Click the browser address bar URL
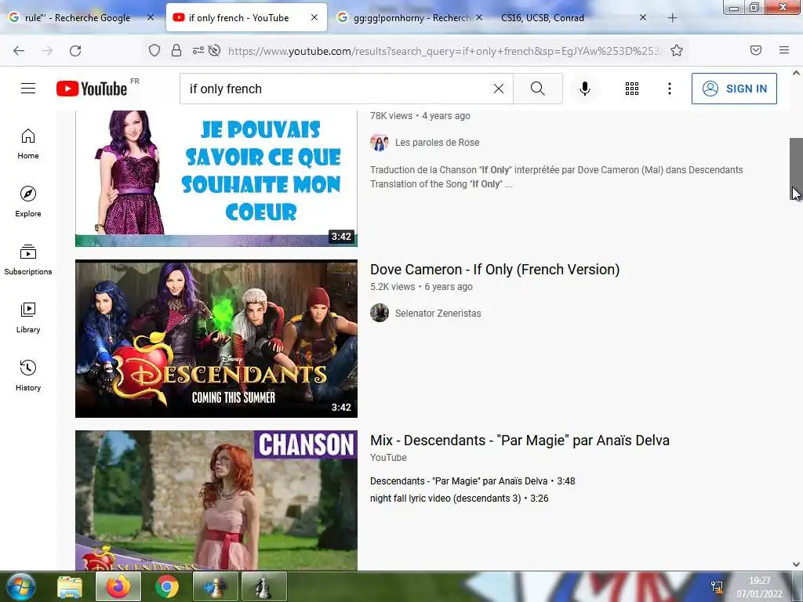 click(444, 51)
